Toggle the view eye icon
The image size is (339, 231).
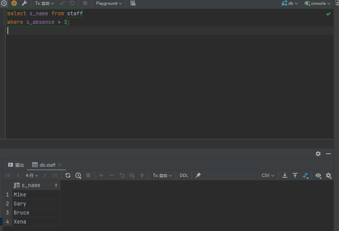(x=318, y=175)
